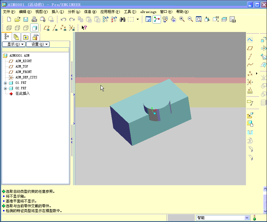Switch to the favorites navigator tab
Image resolution: width=267 pixels, height=222 pixels.
[x=26, y=37]
